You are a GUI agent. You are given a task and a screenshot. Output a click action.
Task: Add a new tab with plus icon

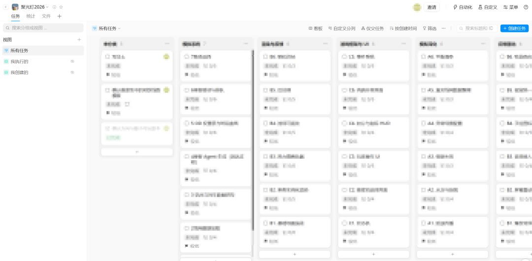pyautogui.click(x=60, y=16)
